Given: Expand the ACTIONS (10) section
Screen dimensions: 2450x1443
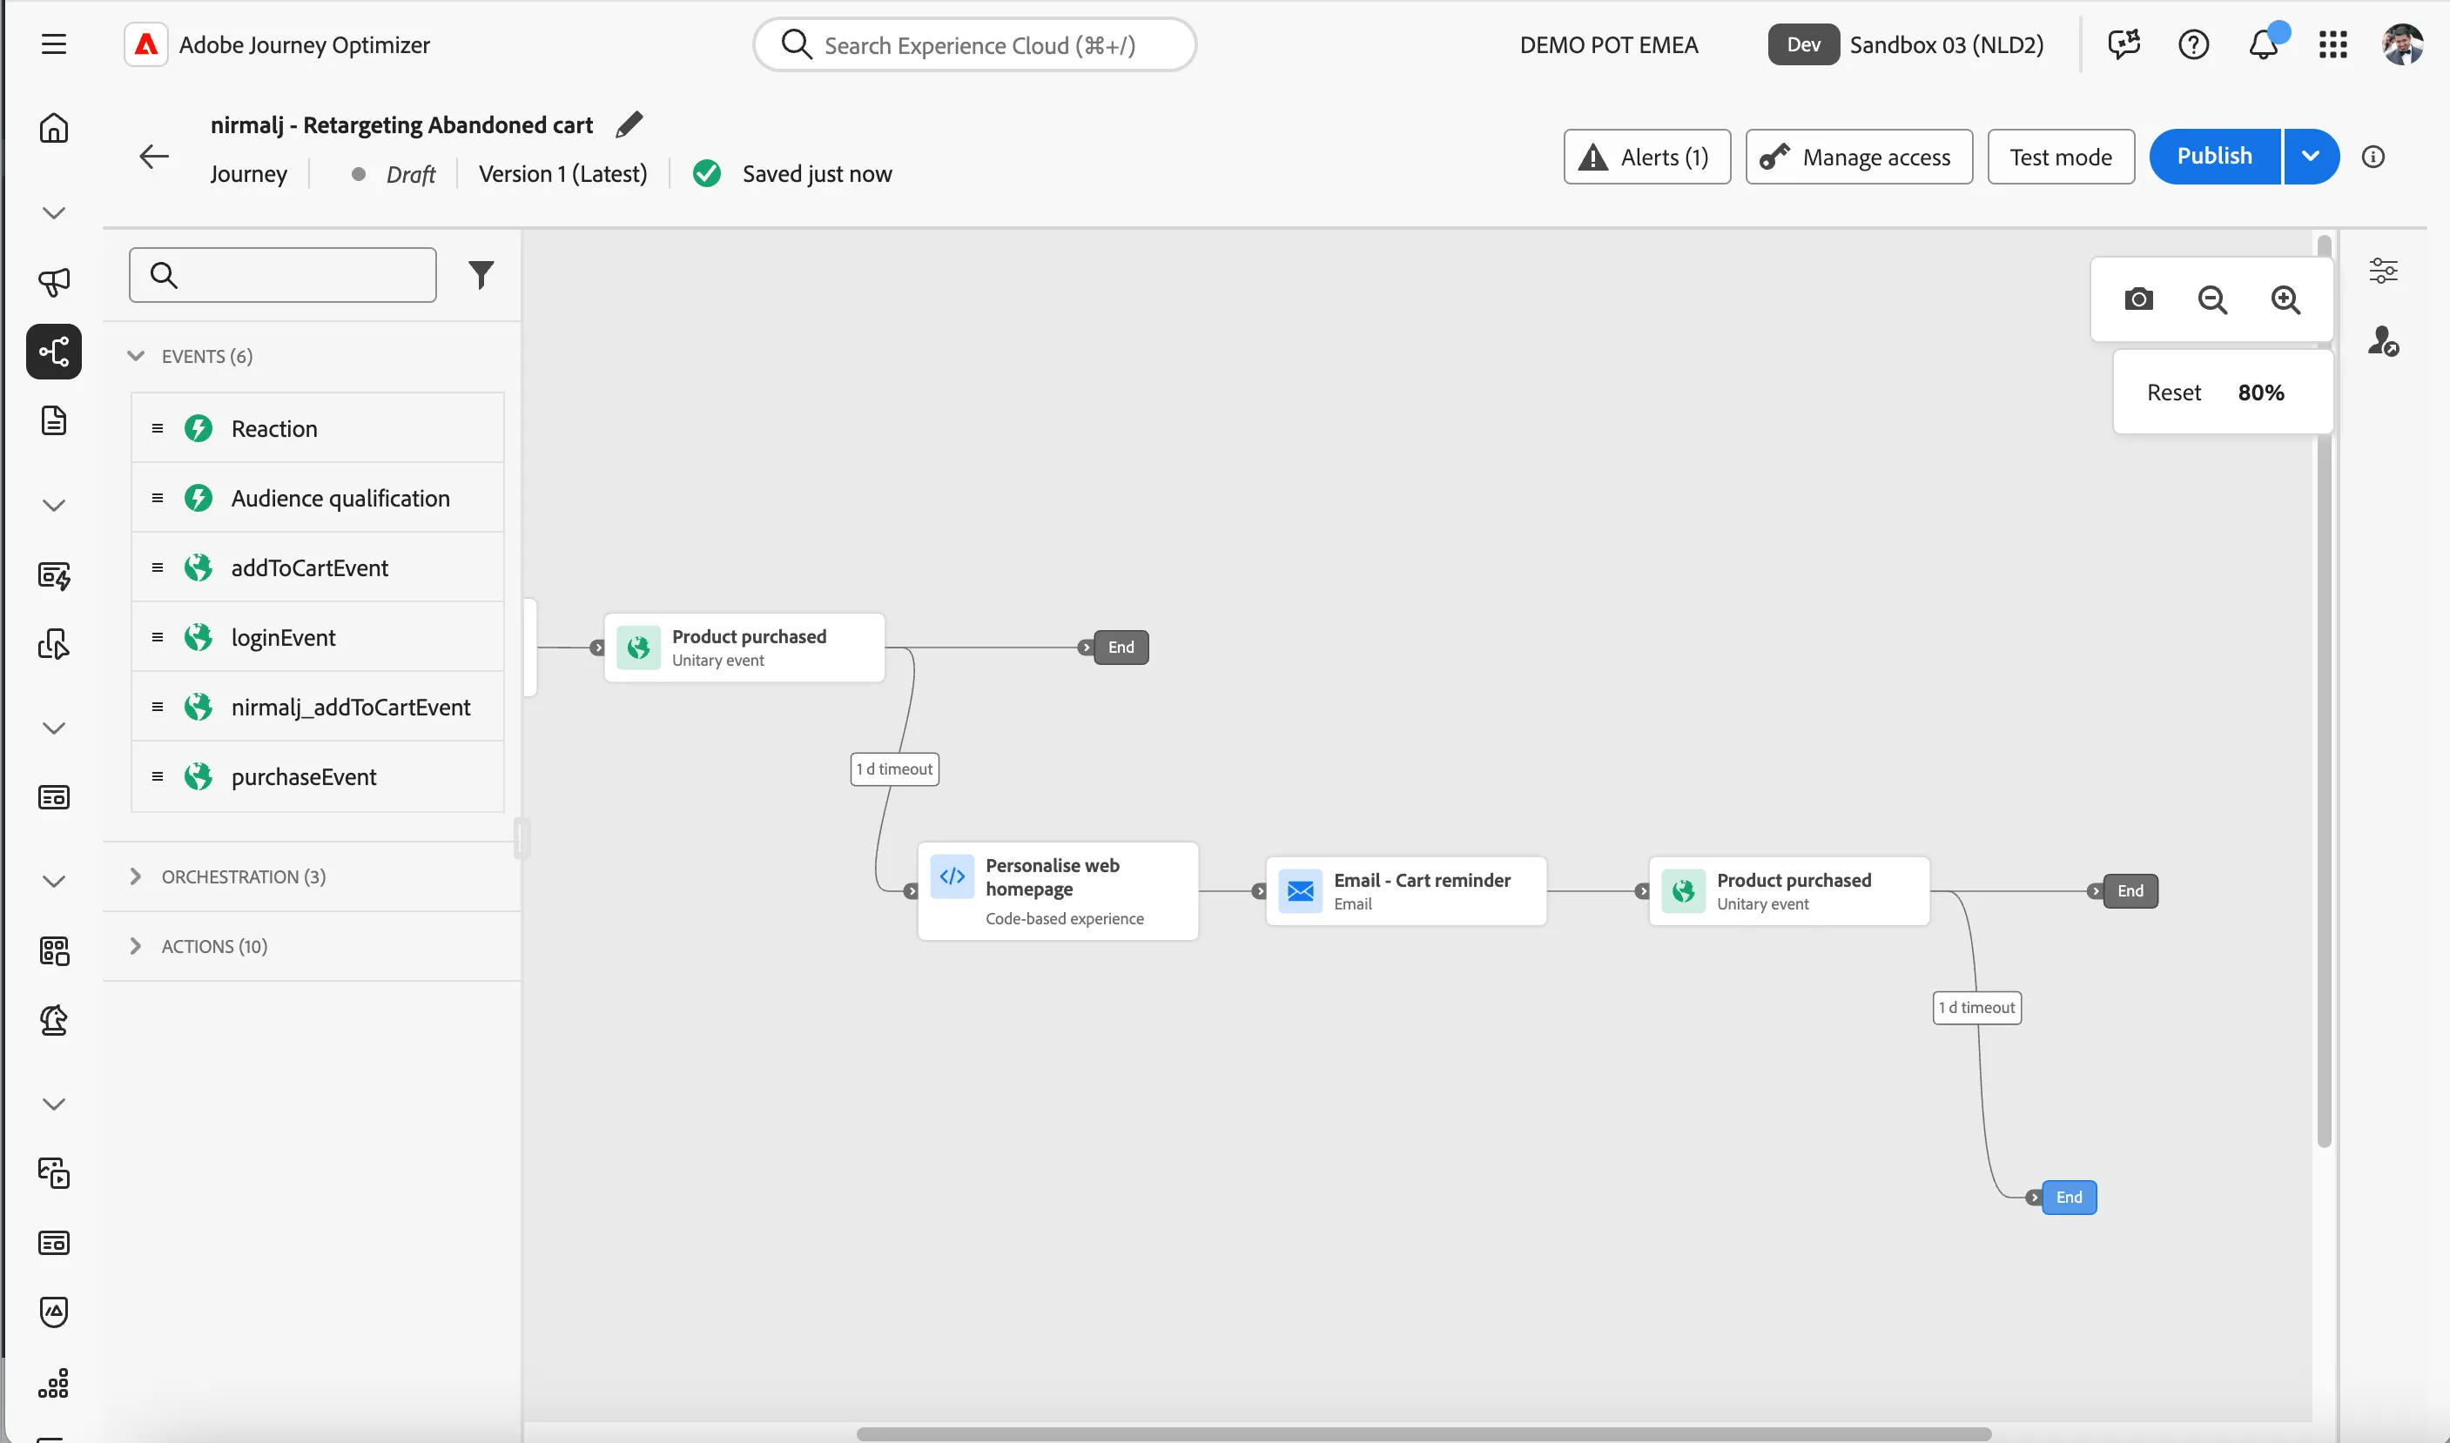Looking at the screenshot, I should [136, 946].
